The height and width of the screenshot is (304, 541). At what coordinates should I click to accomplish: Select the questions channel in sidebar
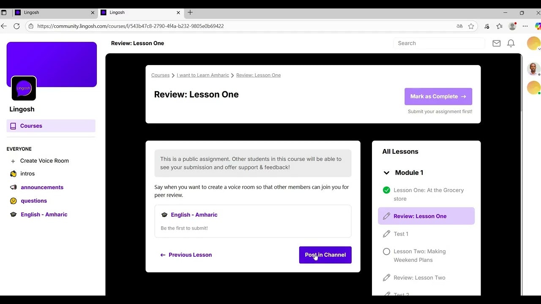(34, 201)
